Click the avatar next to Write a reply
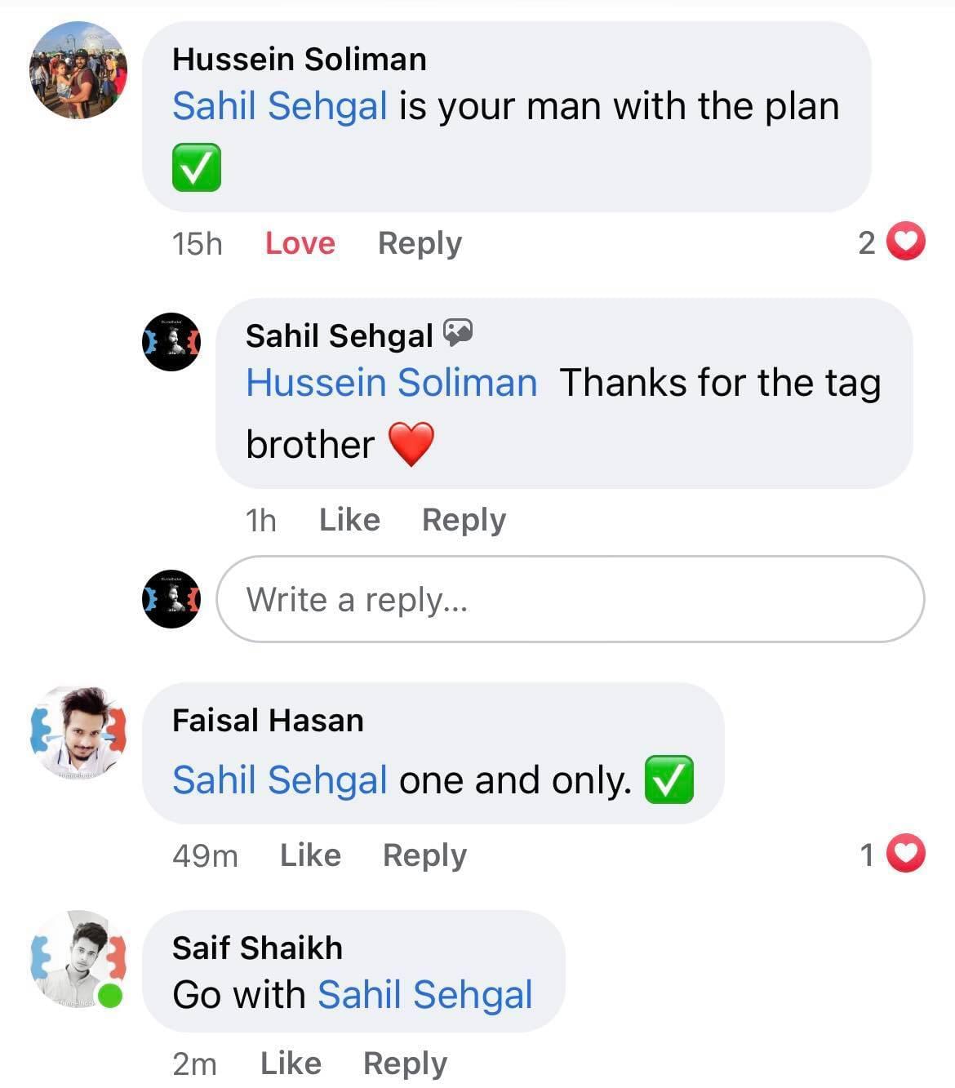The width and height of the screenshot is (955, 1088). (171, 599)
